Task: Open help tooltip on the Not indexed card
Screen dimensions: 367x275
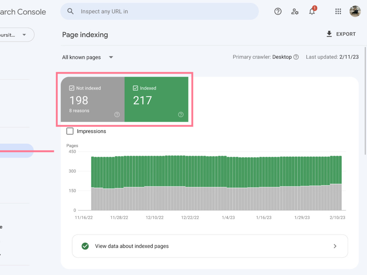Action: tap(117, 114)
